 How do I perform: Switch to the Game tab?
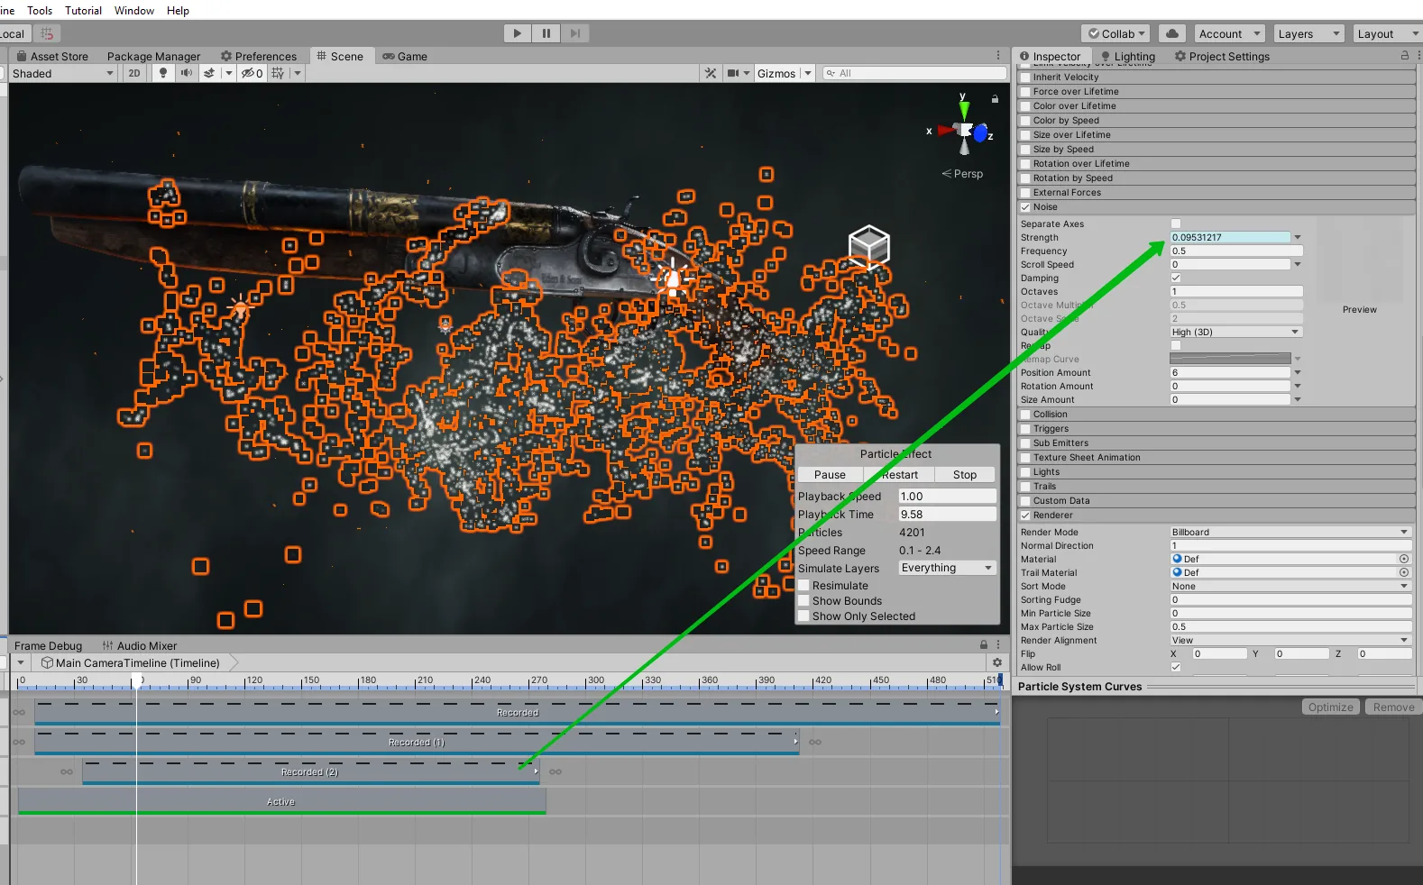[404, 56]
